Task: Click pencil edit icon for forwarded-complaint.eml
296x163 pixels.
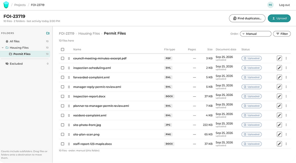Action: pos(279,77)
